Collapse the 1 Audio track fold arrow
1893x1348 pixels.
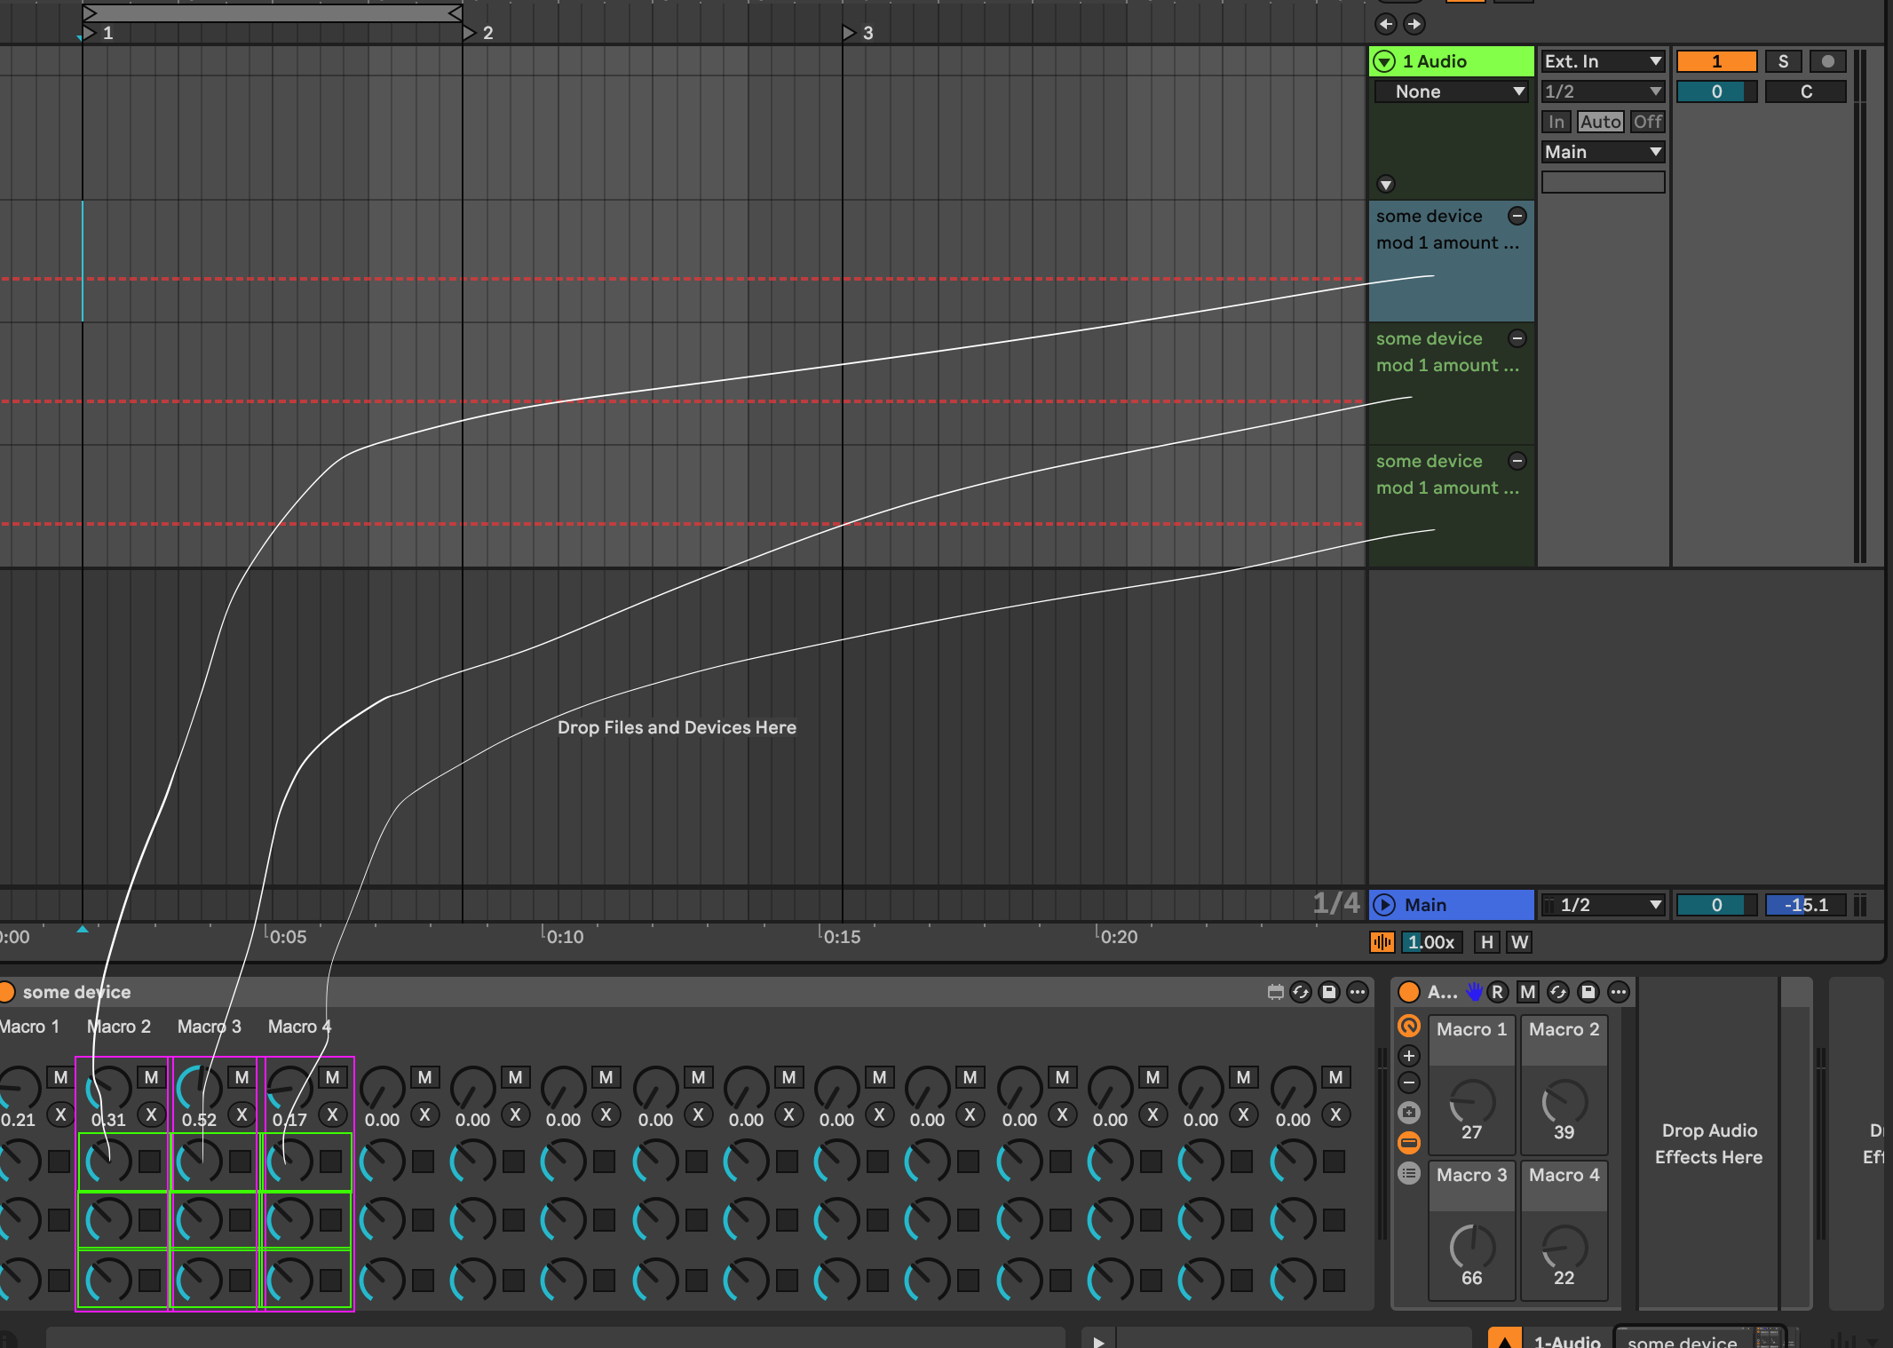[1384, 61]
